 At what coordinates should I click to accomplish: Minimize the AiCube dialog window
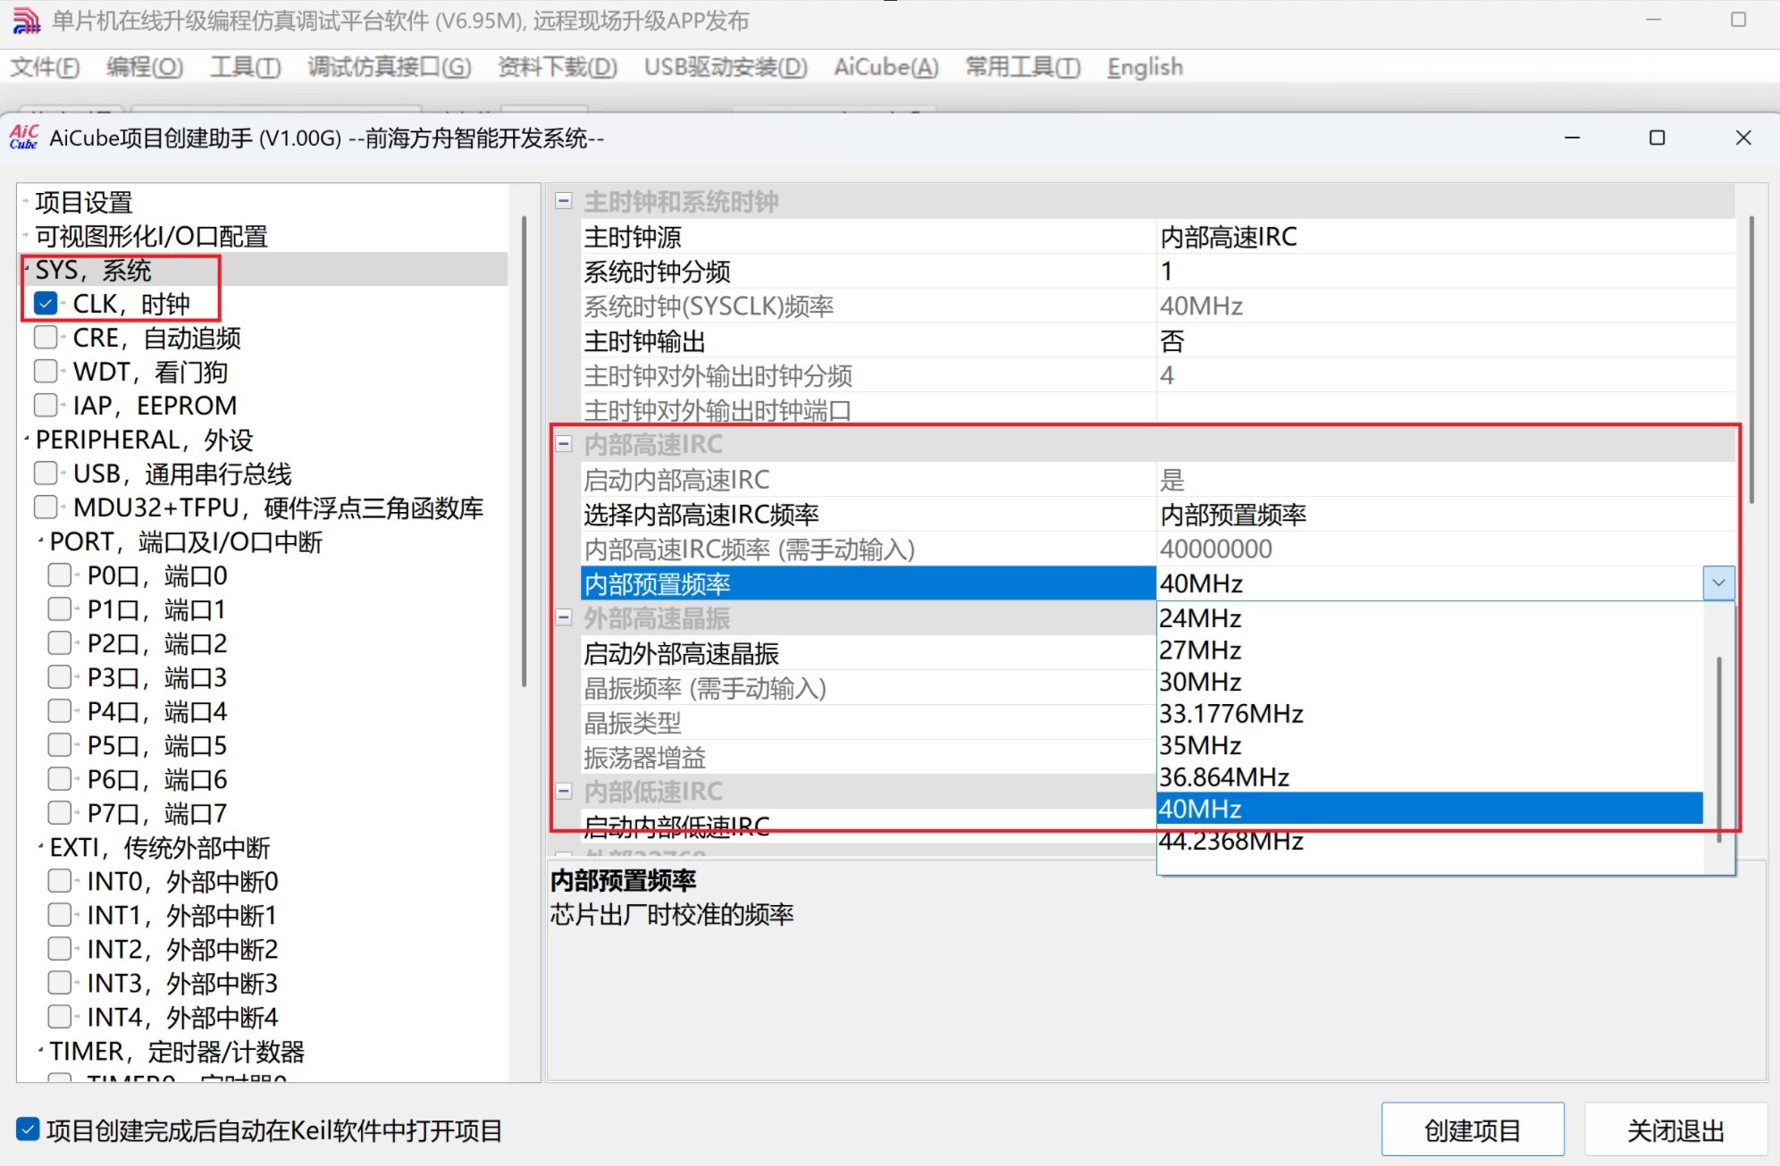pos(1573,138)
